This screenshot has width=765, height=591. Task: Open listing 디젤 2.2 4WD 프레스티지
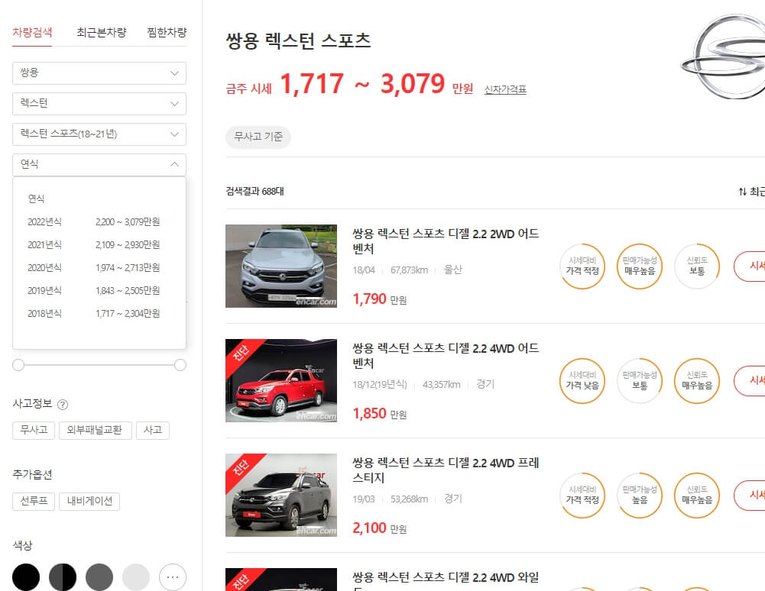click(x=446, y=470)
